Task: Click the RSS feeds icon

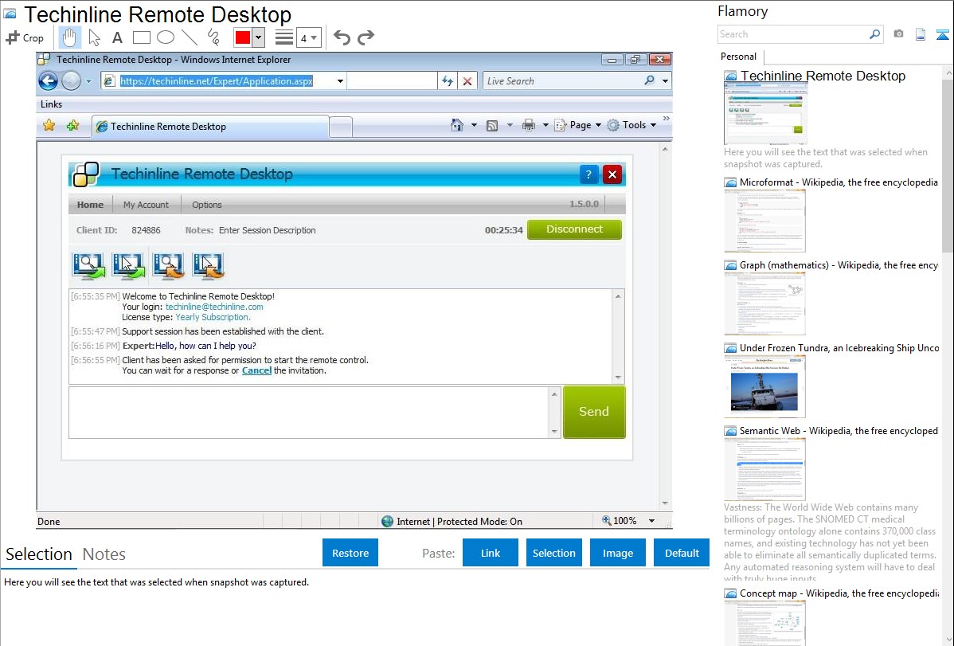Action: coord(492,125)
